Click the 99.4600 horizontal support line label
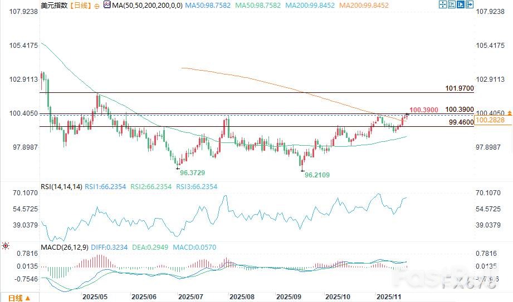513x302 pixels. [x=460, y=122]
